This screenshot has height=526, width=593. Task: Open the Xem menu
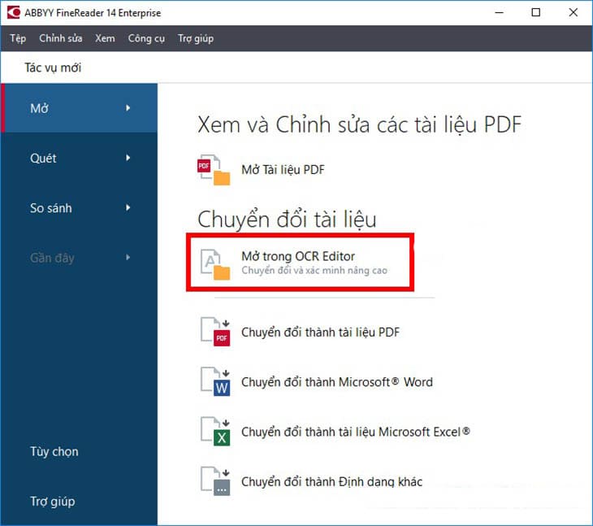105,38
